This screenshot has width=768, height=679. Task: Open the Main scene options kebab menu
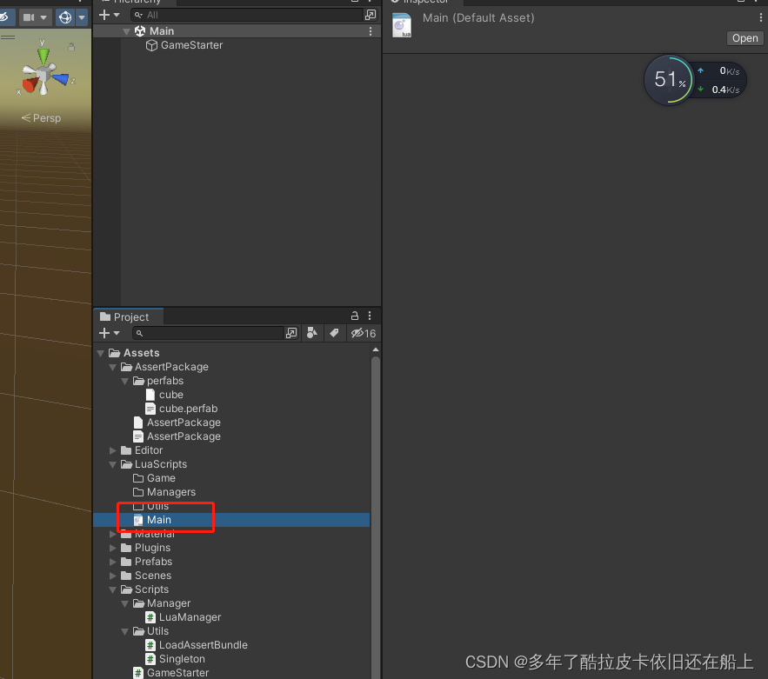[x=371, y=30]
